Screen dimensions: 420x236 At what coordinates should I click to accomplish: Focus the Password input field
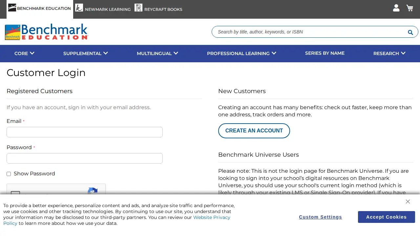pos(85,158)
